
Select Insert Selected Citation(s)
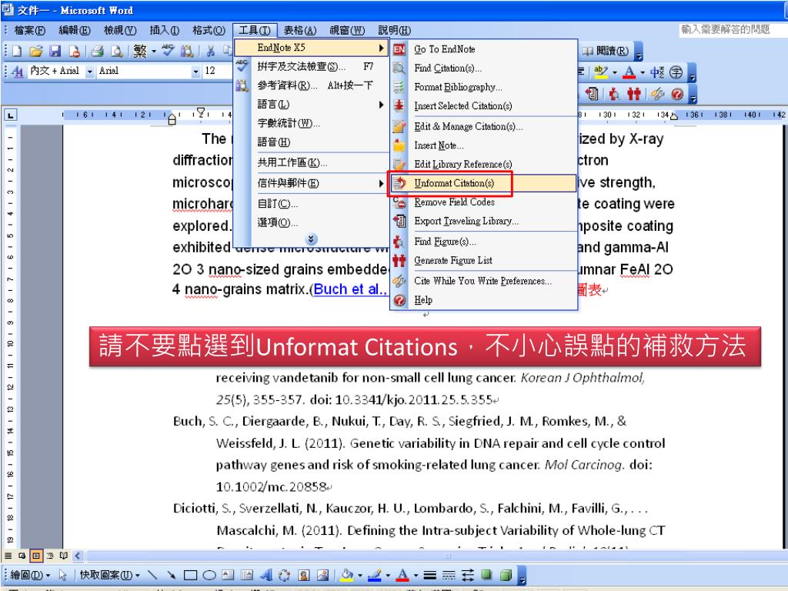484,106
